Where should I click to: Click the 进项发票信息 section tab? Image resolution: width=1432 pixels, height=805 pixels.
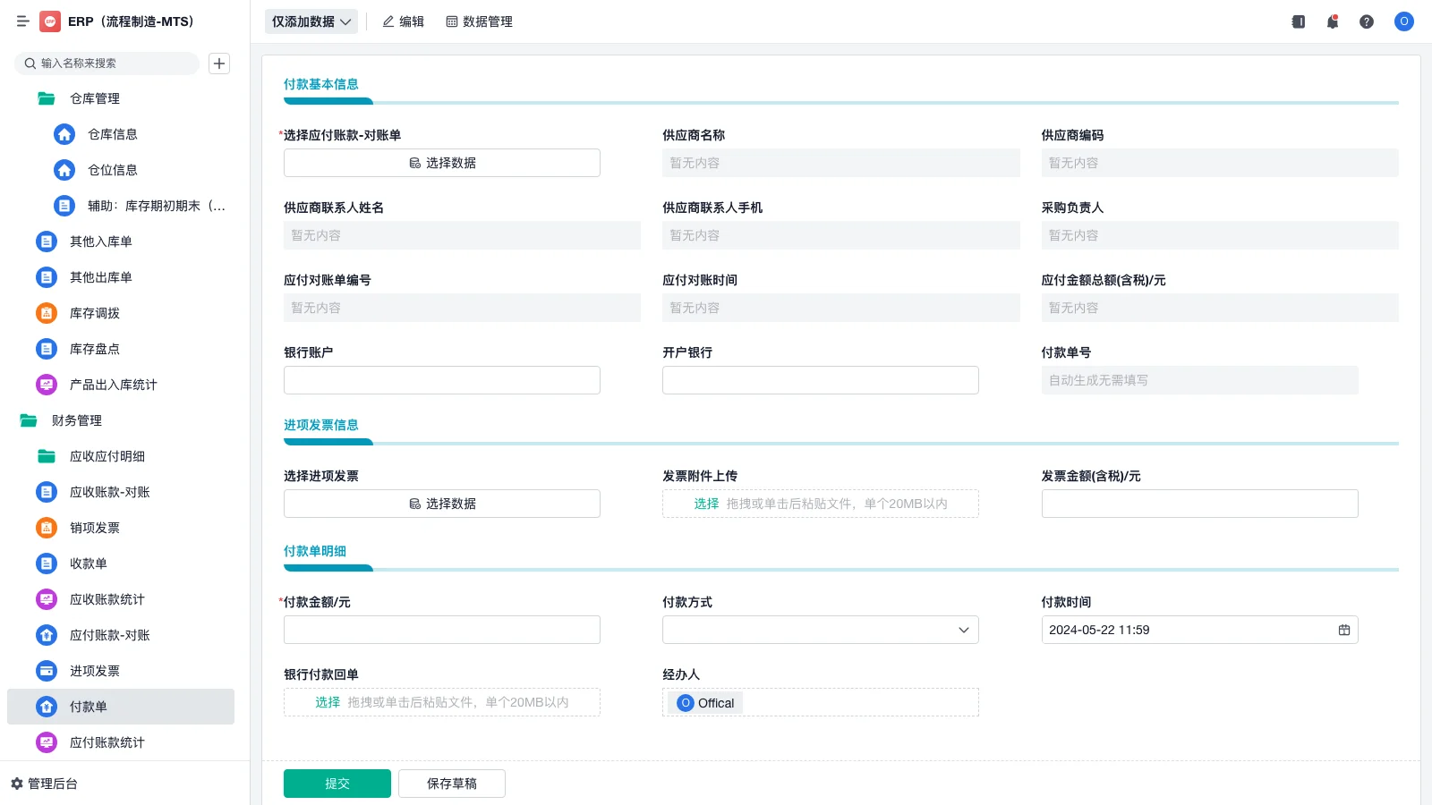coord(321,425)
